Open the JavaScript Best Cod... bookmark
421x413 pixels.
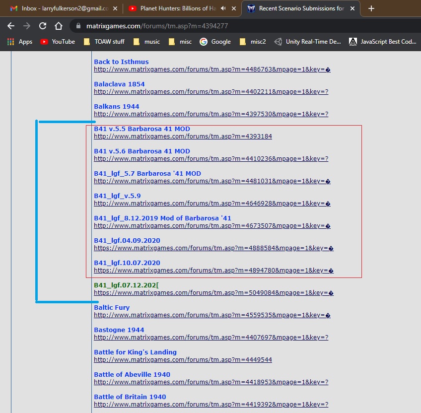[x=383, y=42]
